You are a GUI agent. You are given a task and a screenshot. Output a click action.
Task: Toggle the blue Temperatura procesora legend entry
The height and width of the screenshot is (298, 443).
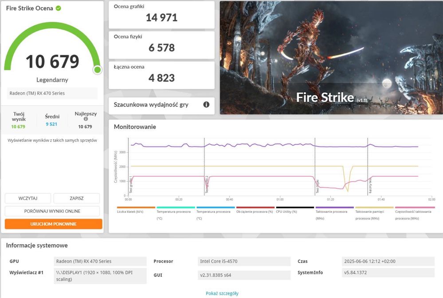216,213
